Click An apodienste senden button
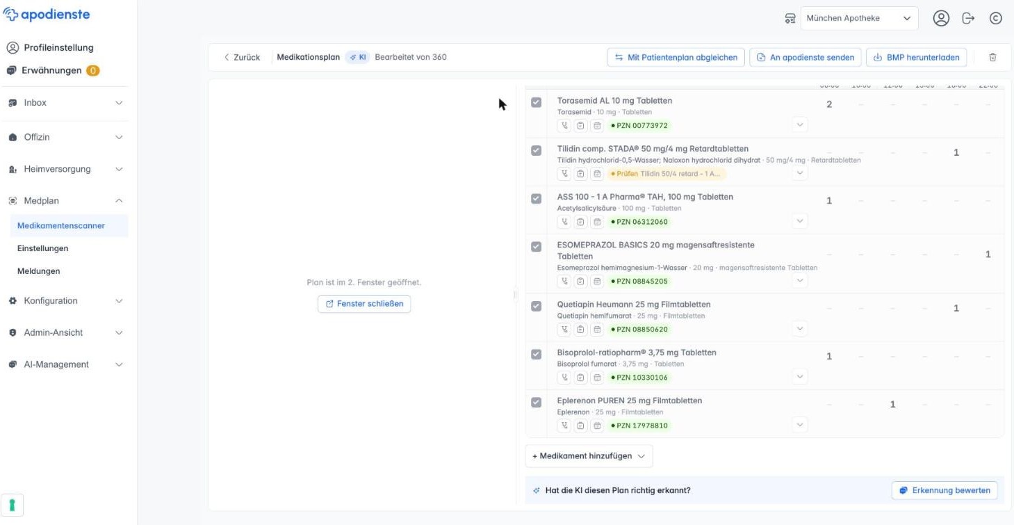 806,57
